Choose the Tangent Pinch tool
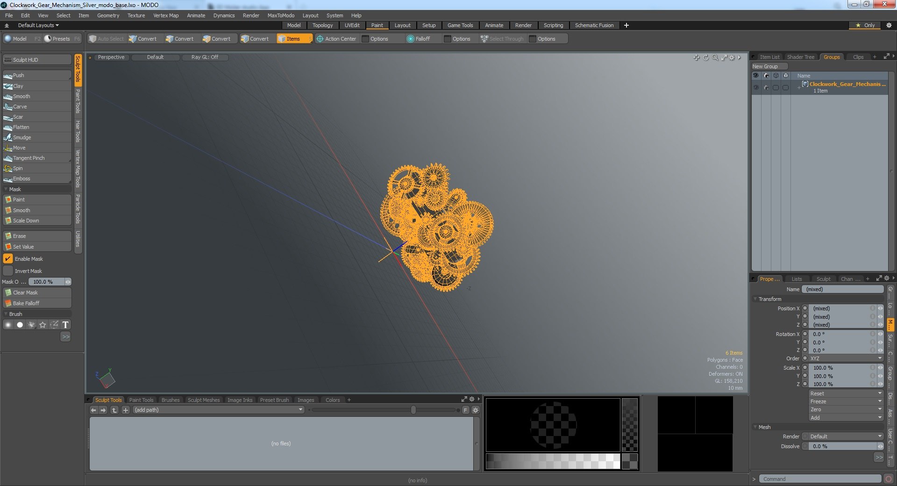The width and height of the screenshot is (897, 486). 37,158
